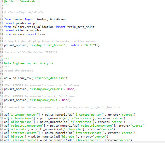Screen dimensions: 165x143
Task: Click ad['urbanrate'] assignment on line 40
Action: point(60,129)
